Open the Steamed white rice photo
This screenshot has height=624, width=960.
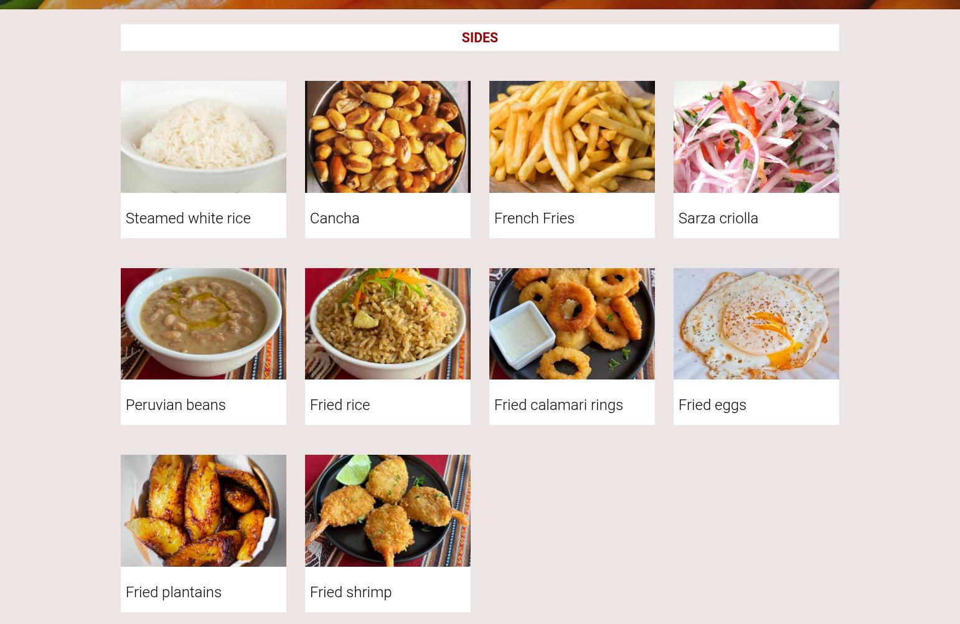tap(204, 137)
